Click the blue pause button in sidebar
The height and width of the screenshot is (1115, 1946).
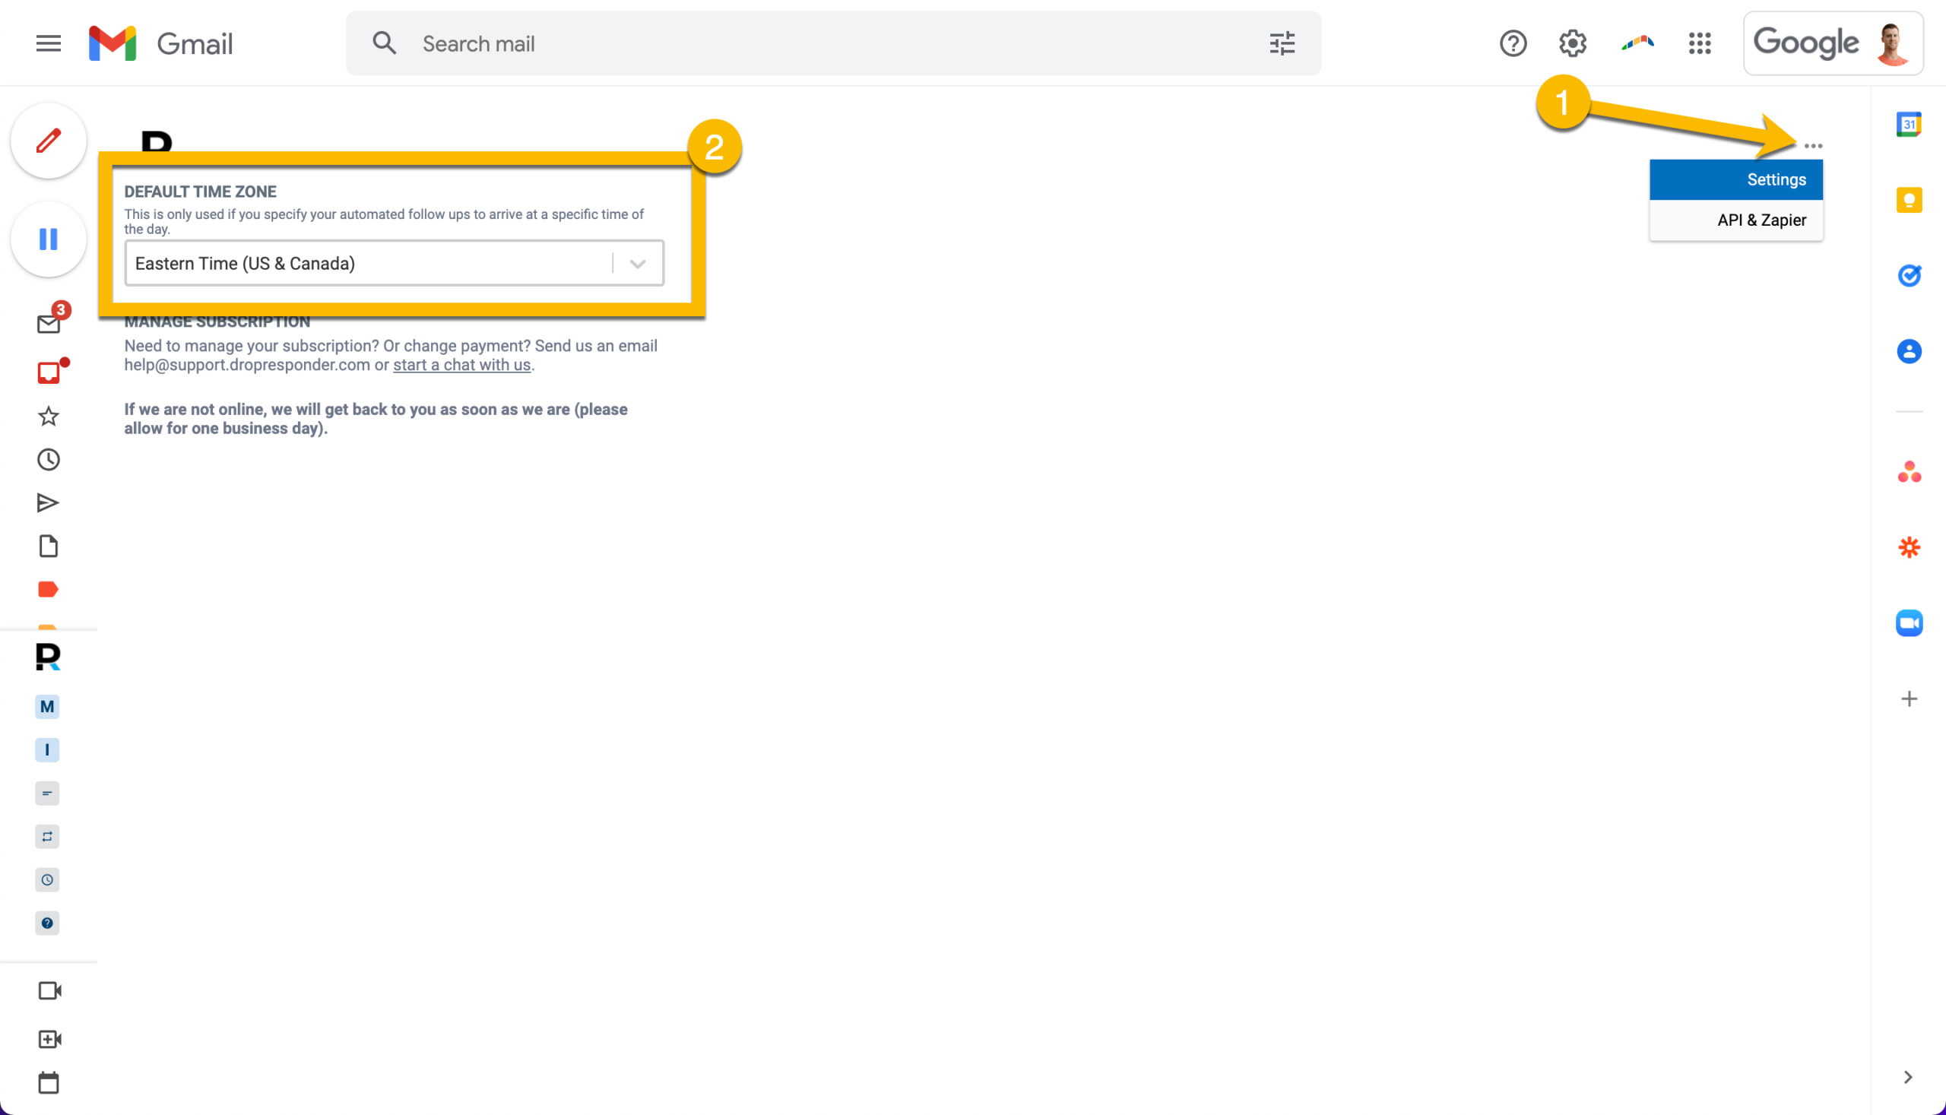(x=48, y=239)
